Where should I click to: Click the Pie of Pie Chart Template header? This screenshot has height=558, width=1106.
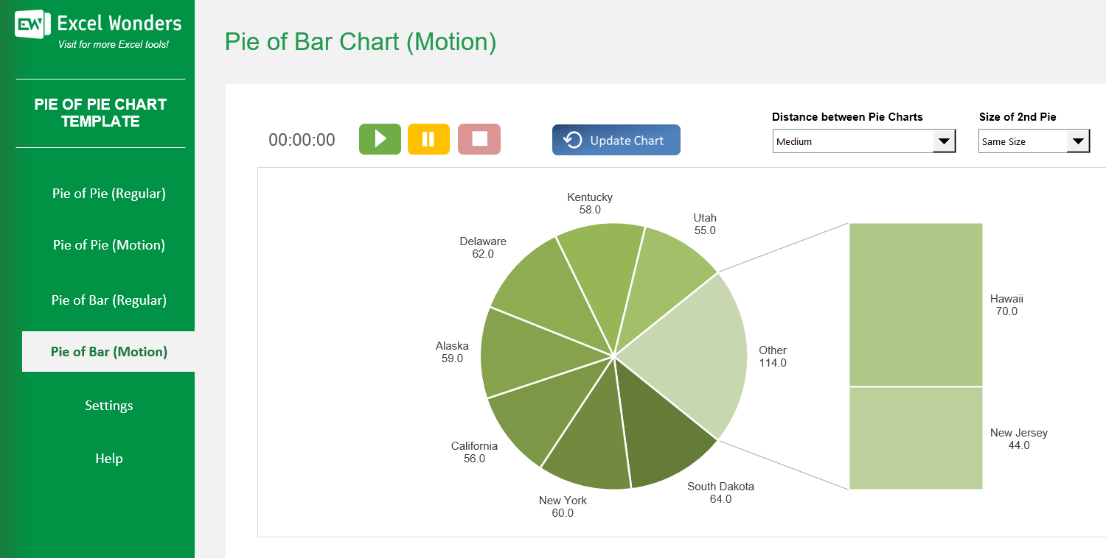99,113
